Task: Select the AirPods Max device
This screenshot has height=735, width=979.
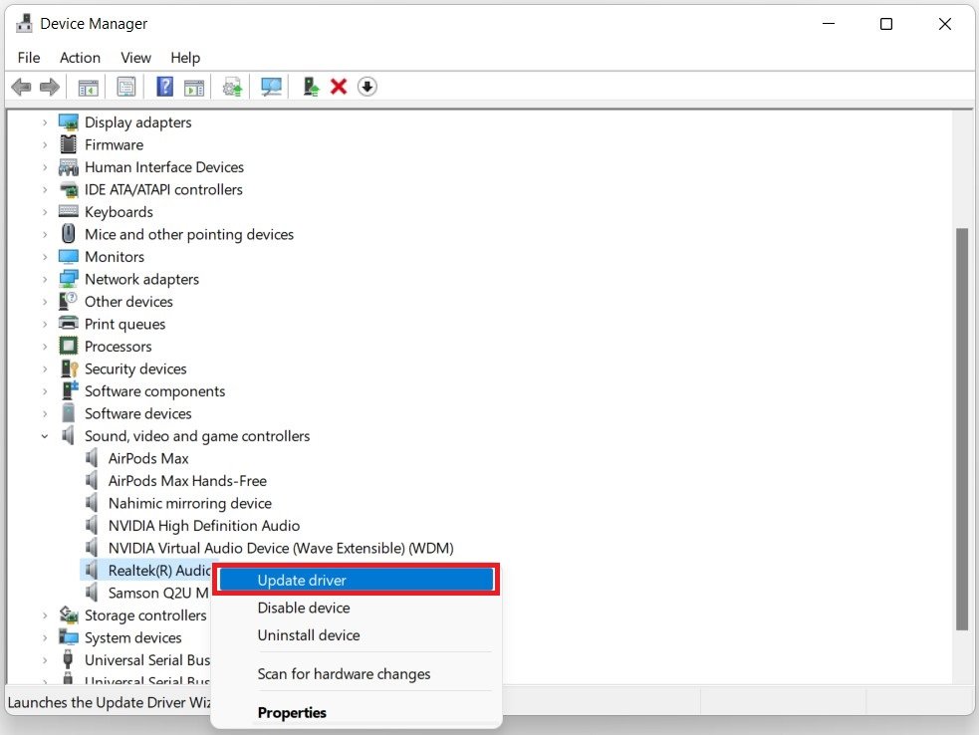Action: pos(147,458)
